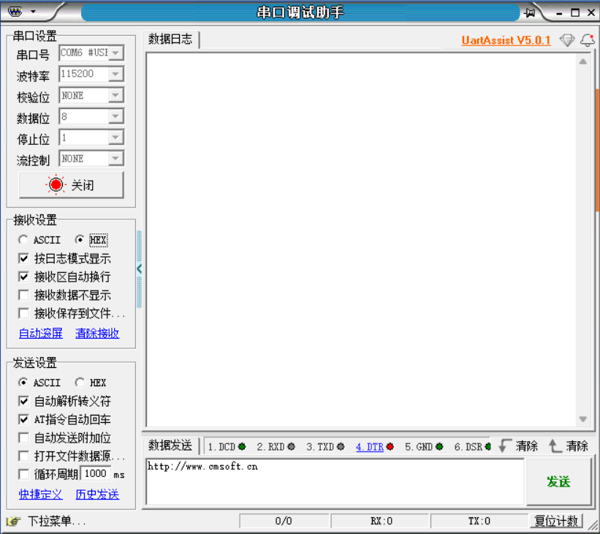This screenshot has width=600, height=534.
Task: Open the 下拉菜单 menu text
Action: pos(56,522)
